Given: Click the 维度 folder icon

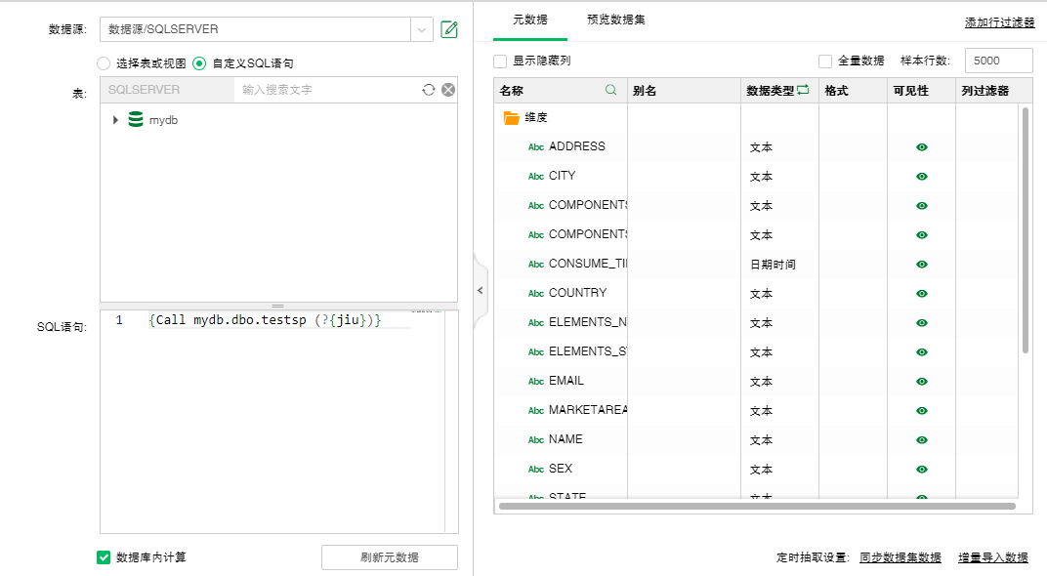Looking at the screenshot, I should coord(511,117).
